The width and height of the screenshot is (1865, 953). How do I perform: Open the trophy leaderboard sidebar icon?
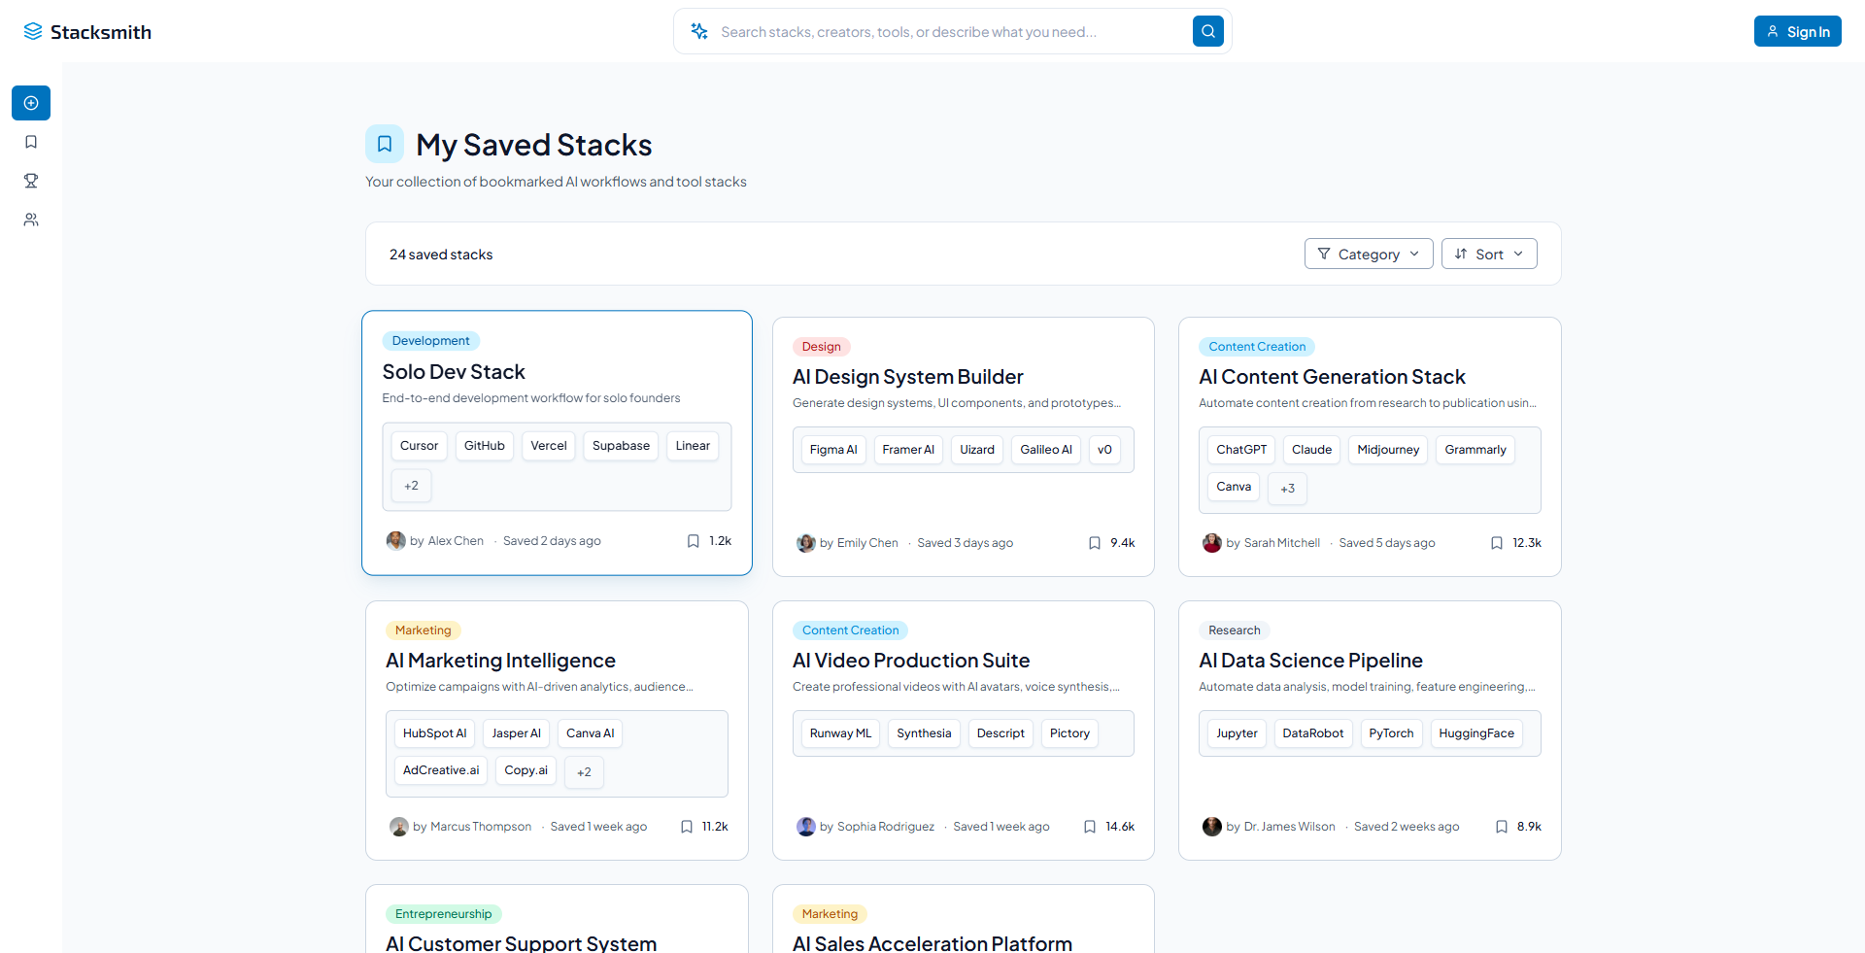(31, 181)
